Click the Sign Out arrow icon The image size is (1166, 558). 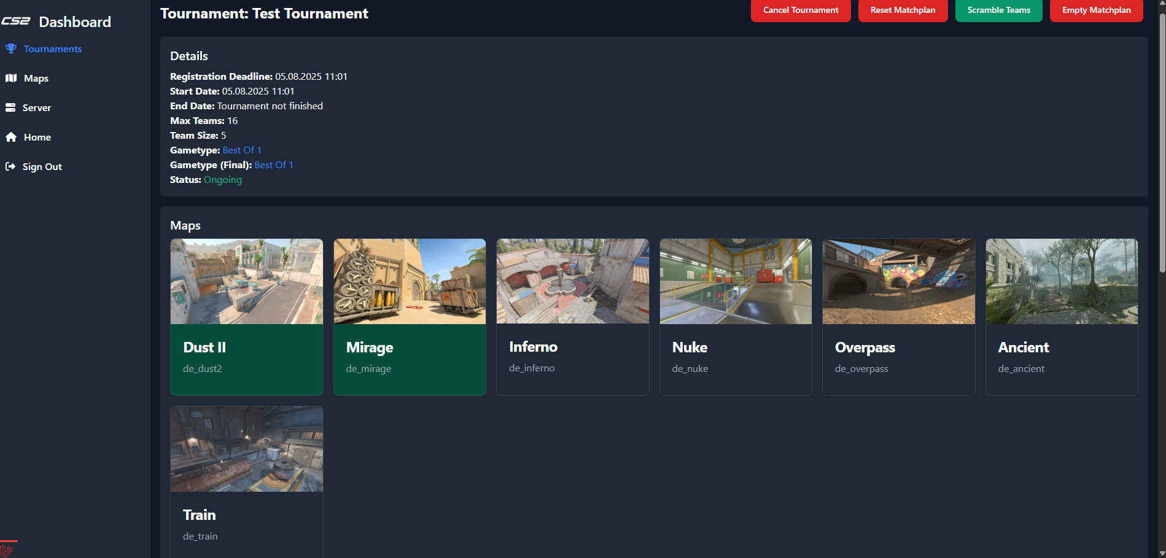click(x=10, y=166)
